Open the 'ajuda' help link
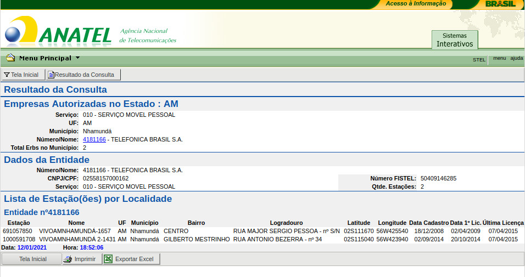Image resolution: width=525 pixels, height=277 pixels. (516, 58)
